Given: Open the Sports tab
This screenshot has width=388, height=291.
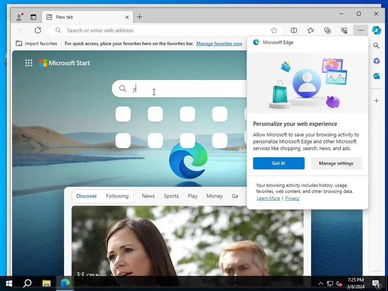Looking at the screenshot, I should [x=171, y=196].
